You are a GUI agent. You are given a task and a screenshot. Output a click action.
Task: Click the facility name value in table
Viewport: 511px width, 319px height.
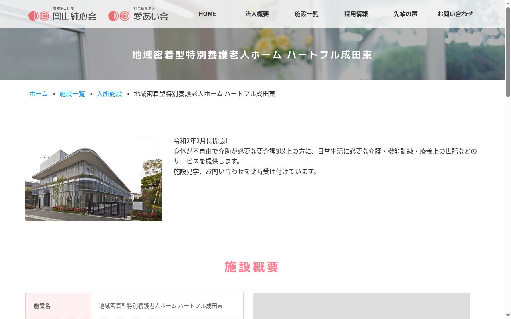[161, 306]
